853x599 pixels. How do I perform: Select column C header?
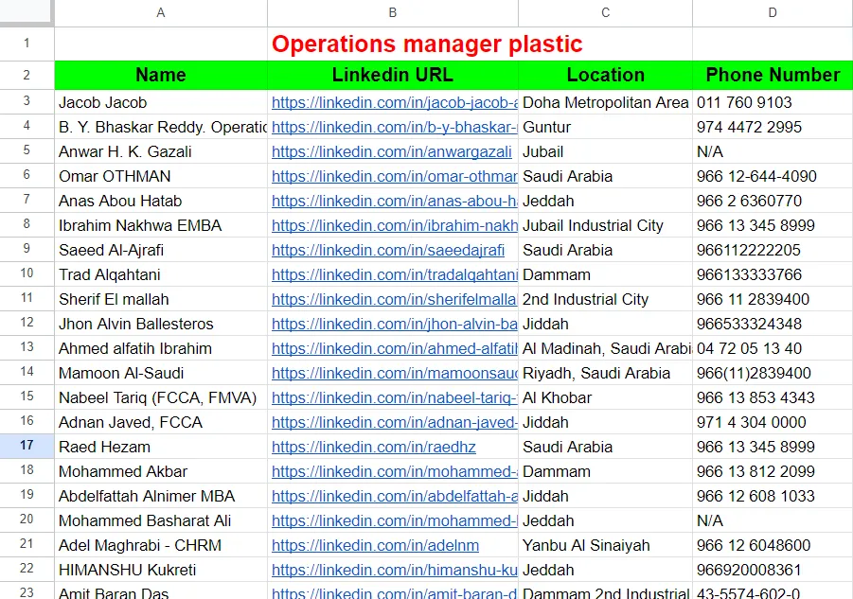pyautogui.click(x=606, y=12)
